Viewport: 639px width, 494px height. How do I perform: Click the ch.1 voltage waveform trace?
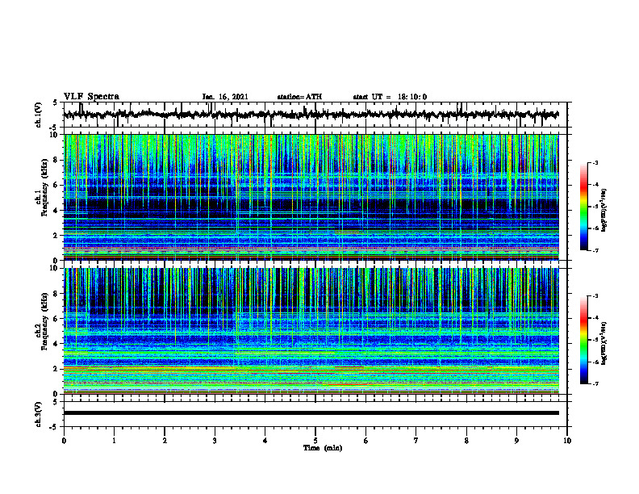311,115
